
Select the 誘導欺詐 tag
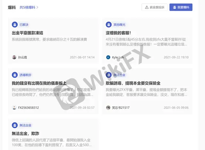(26, 75)
